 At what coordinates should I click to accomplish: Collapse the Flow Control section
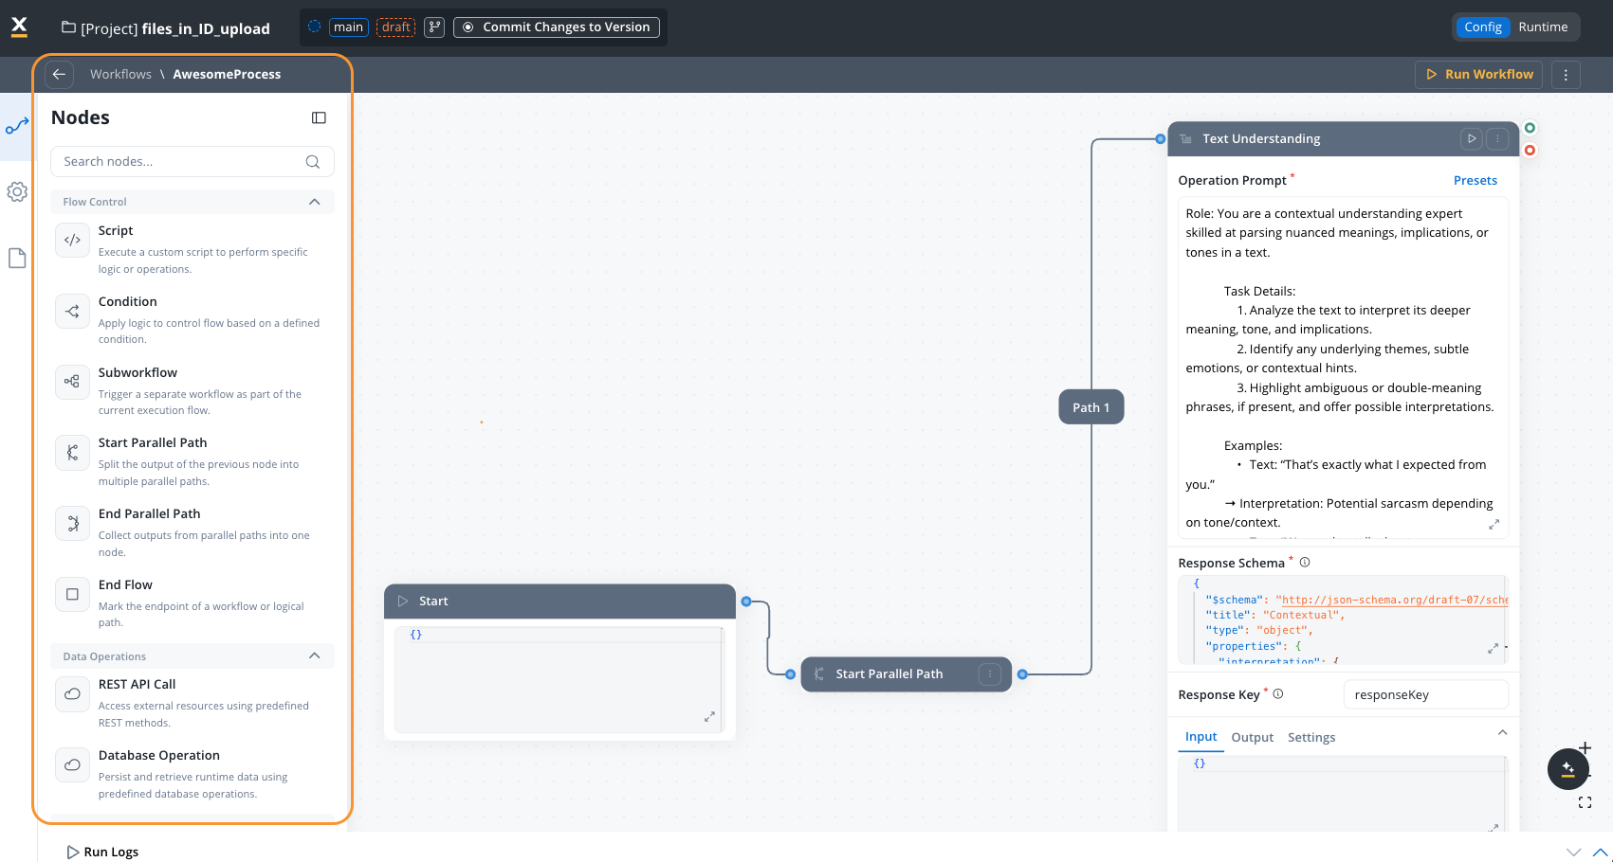point(314,202)
